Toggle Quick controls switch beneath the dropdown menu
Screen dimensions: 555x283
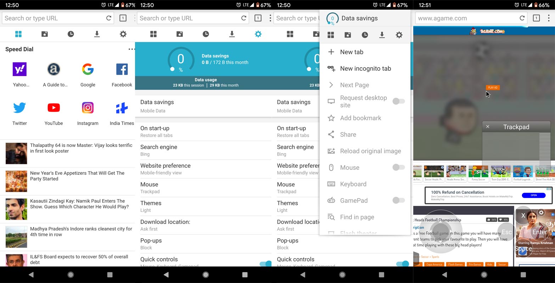(402, 263)
